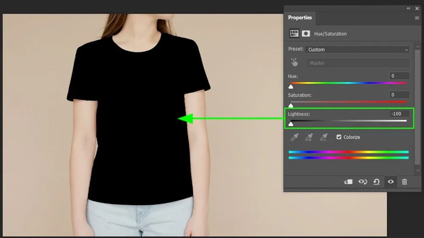The width and height of the screenshot is (424, 238).
Task: Activate the on-image targeted adjustment hand tool
Action: [294, 63]
